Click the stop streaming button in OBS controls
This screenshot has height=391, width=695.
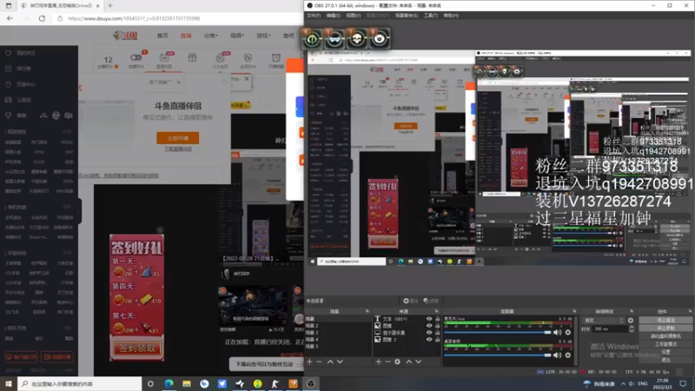pyautogui.click(x=665, y=320)
